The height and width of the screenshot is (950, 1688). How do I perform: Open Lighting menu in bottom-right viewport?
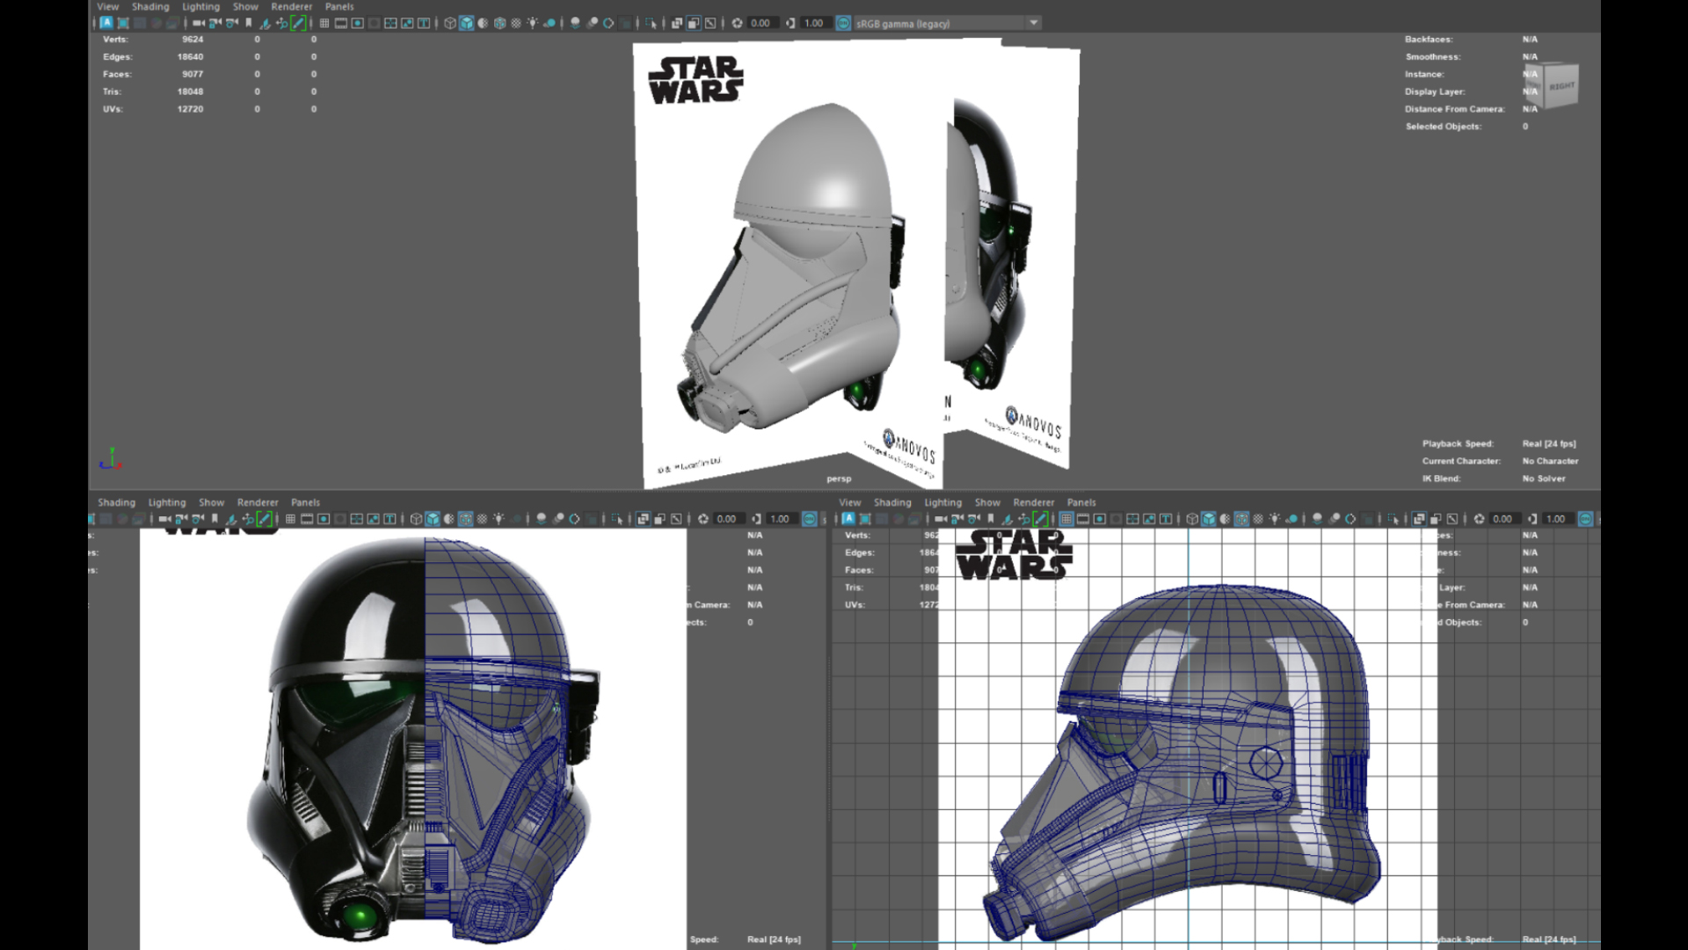(x=942, y=502)
